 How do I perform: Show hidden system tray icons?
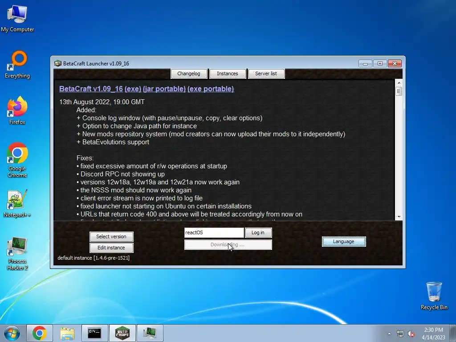pyautogui.click(x=389, y=334)
